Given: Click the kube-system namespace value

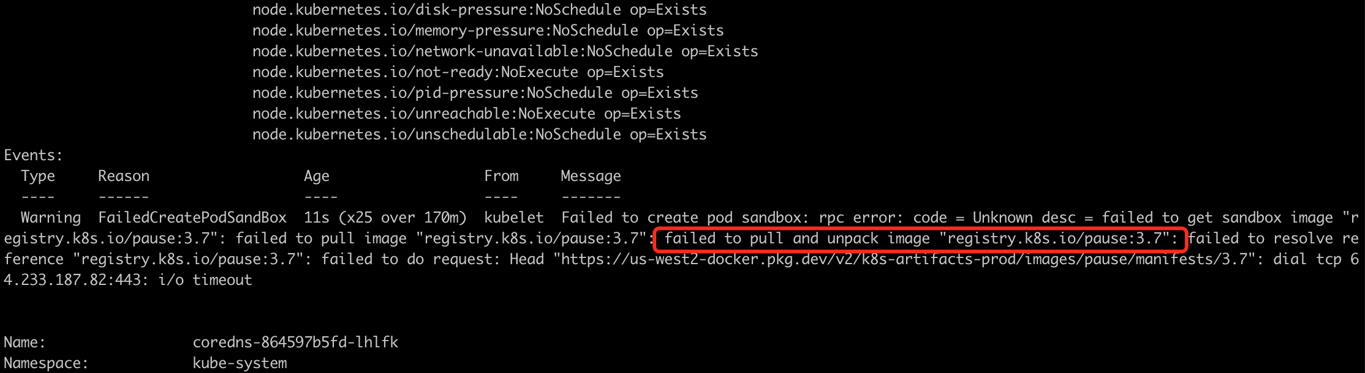Looking at the screenshot, I should (x=240, y=363).
